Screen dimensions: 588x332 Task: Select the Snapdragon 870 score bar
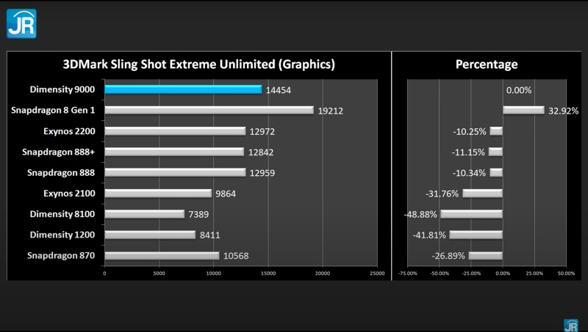point(162,256)
